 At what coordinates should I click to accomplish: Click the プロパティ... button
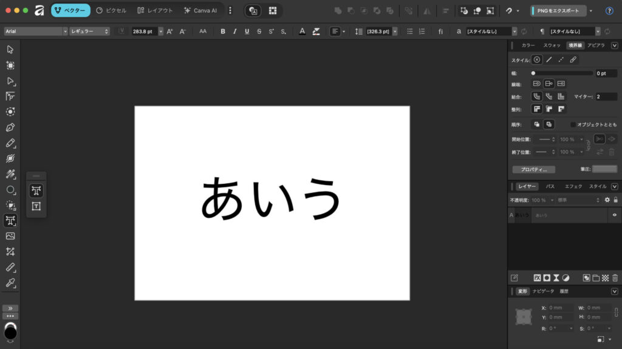[x=533, y=169]
